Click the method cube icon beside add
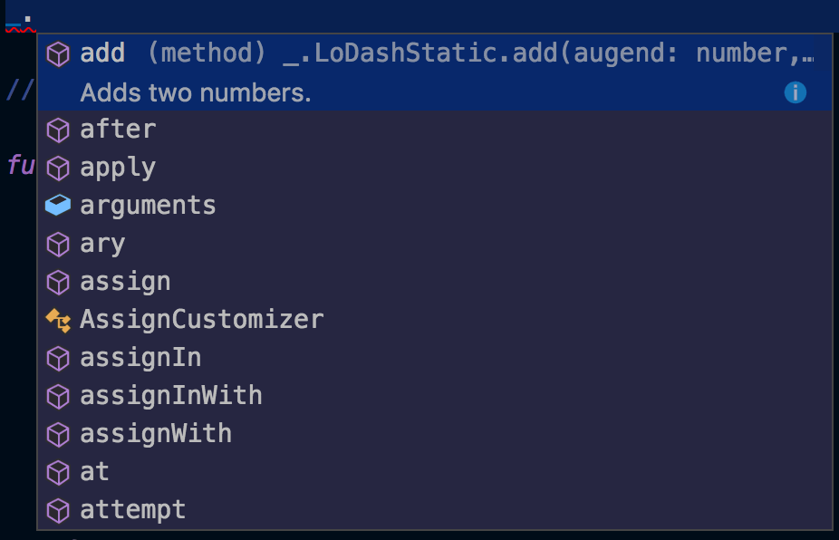Viewport: 839px width, 540px height. pos(58,53)
